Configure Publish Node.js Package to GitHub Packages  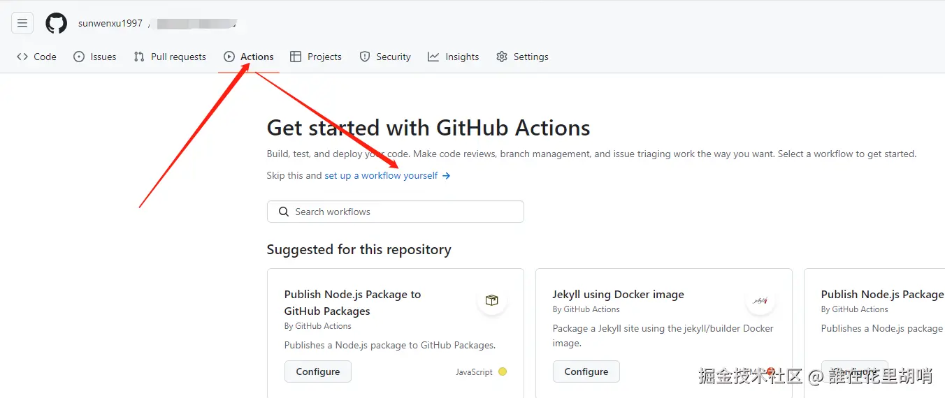pos(318,371)
